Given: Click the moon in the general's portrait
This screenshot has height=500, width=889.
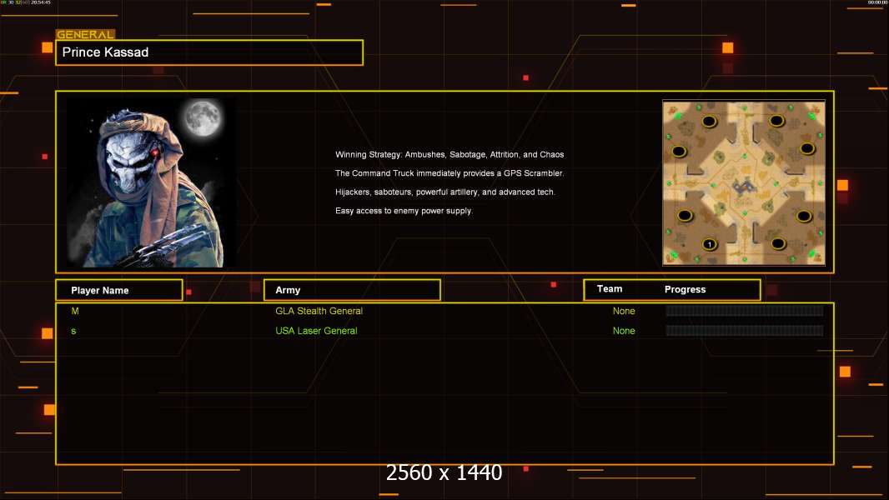Looking at the screenshot, I should (202, 117).
